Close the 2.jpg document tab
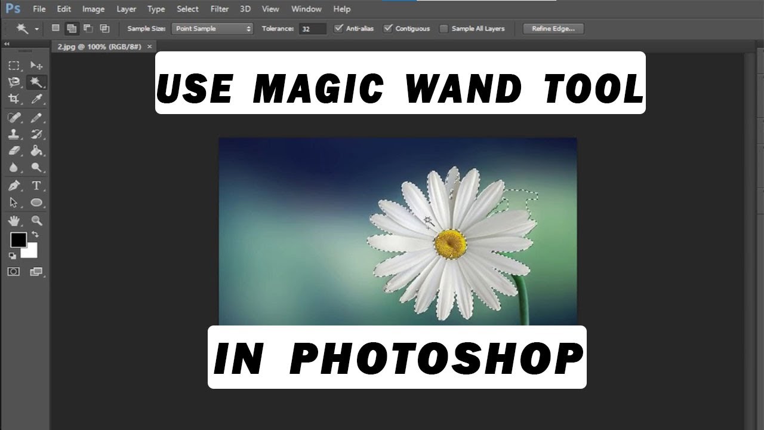 pos(149,46)
